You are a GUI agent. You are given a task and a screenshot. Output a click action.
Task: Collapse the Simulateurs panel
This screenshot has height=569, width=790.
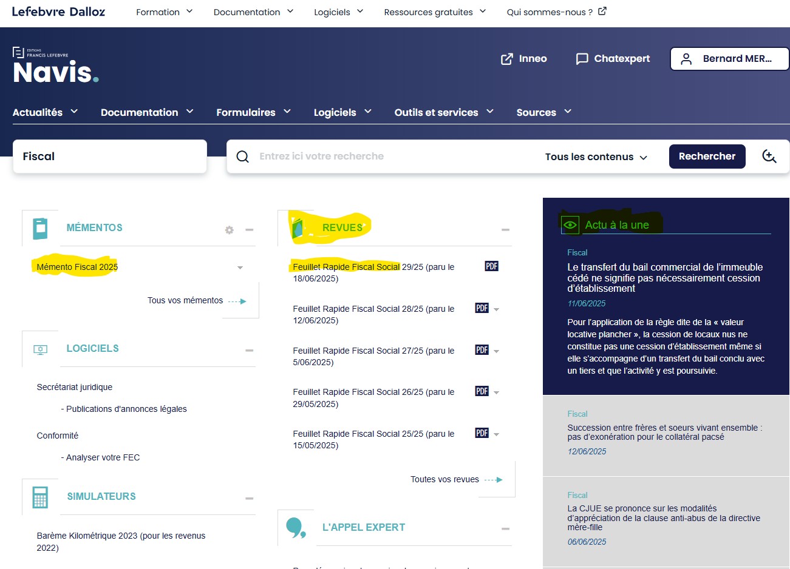pos(249,499)
